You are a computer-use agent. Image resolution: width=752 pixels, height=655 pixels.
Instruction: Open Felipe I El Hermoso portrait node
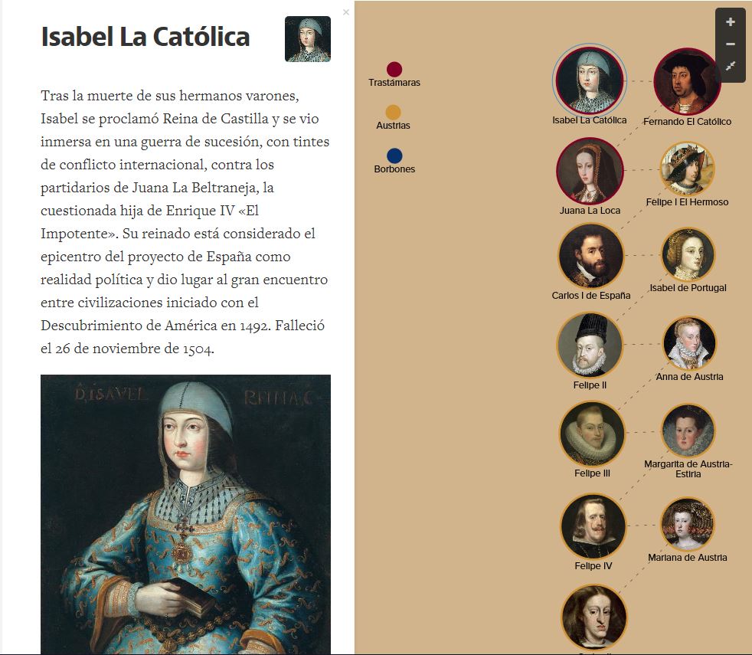(x=687, y=168)
